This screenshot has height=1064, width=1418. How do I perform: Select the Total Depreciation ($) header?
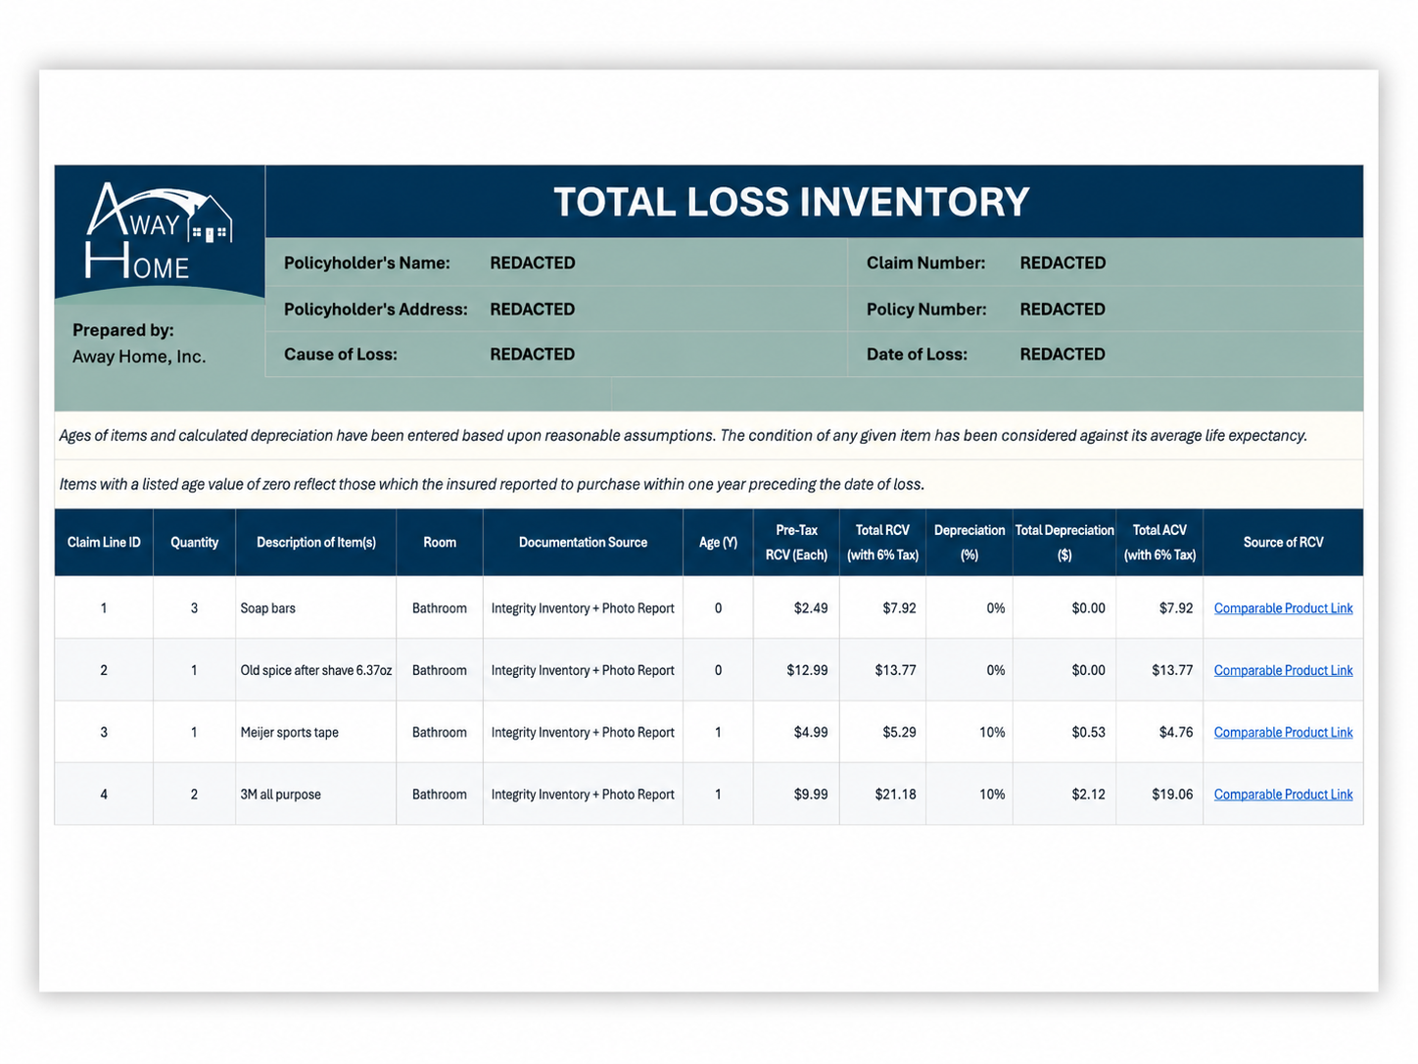pyautogui.click(x=1064, y=542)
